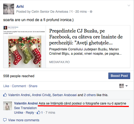Image resolution: width=134 pixels, height=124 pixels.
Task: Click the thumbs-up icon next to likers list
Action: (x=5, y=95)
